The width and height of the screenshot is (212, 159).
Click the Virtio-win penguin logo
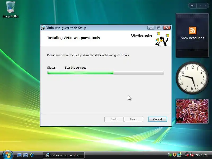click(x=162, y=39)
